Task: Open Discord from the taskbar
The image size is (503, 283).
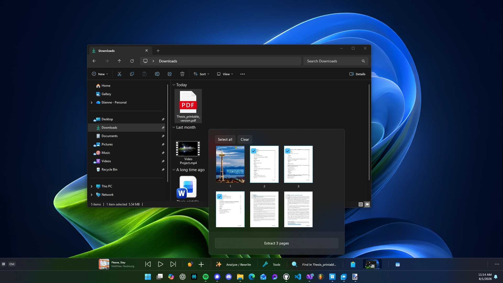Action: (x=229, y=277)
